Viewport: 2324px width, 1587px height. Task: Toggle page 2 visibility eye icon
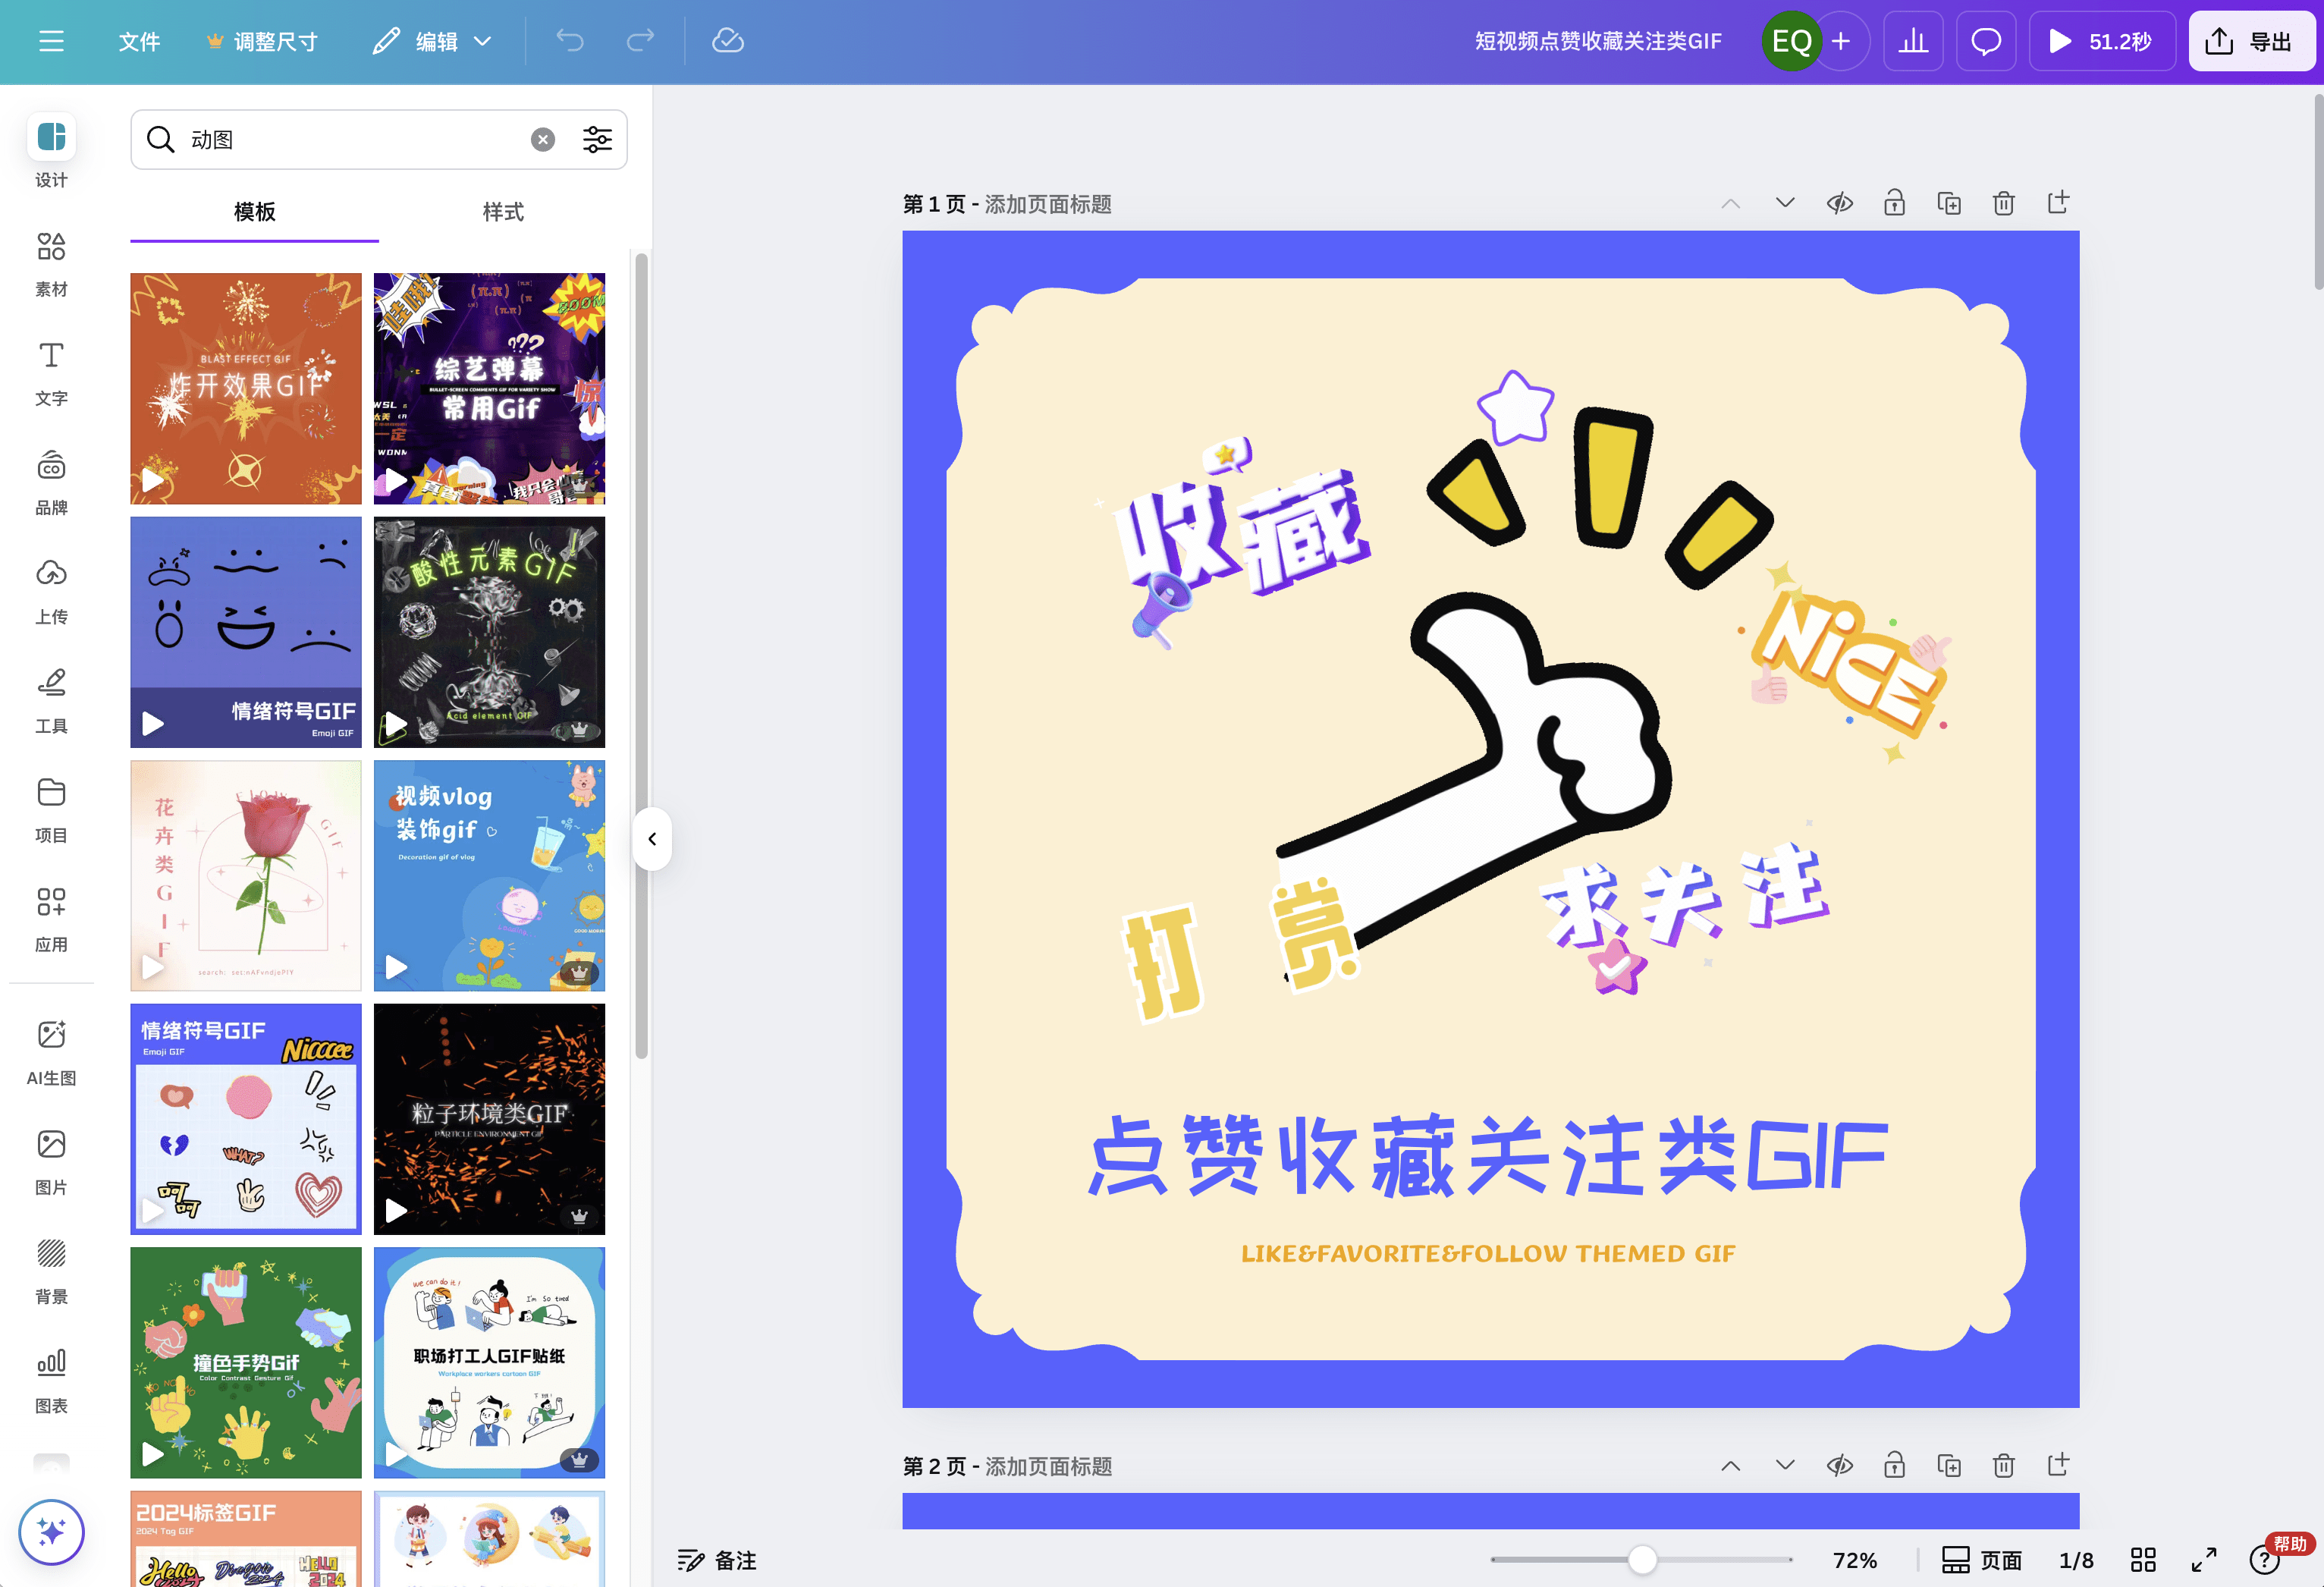pos(1840,1465)
